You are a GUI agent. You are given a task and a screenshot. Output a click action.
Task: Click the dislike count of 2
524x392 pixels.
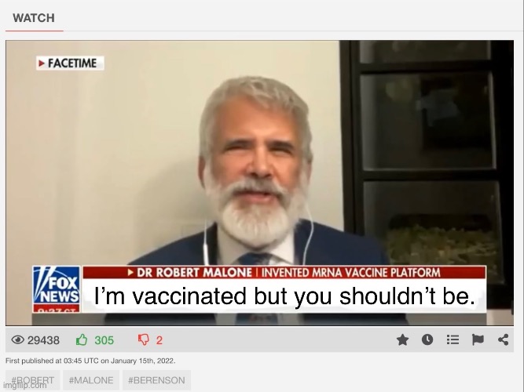159,340
